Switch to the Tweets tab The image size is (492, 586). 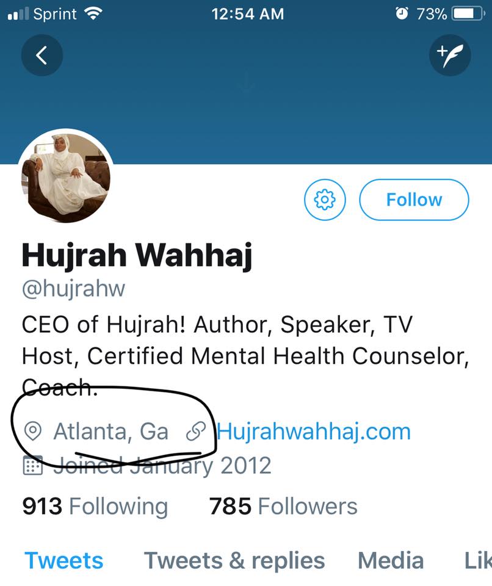coord(64,560)
